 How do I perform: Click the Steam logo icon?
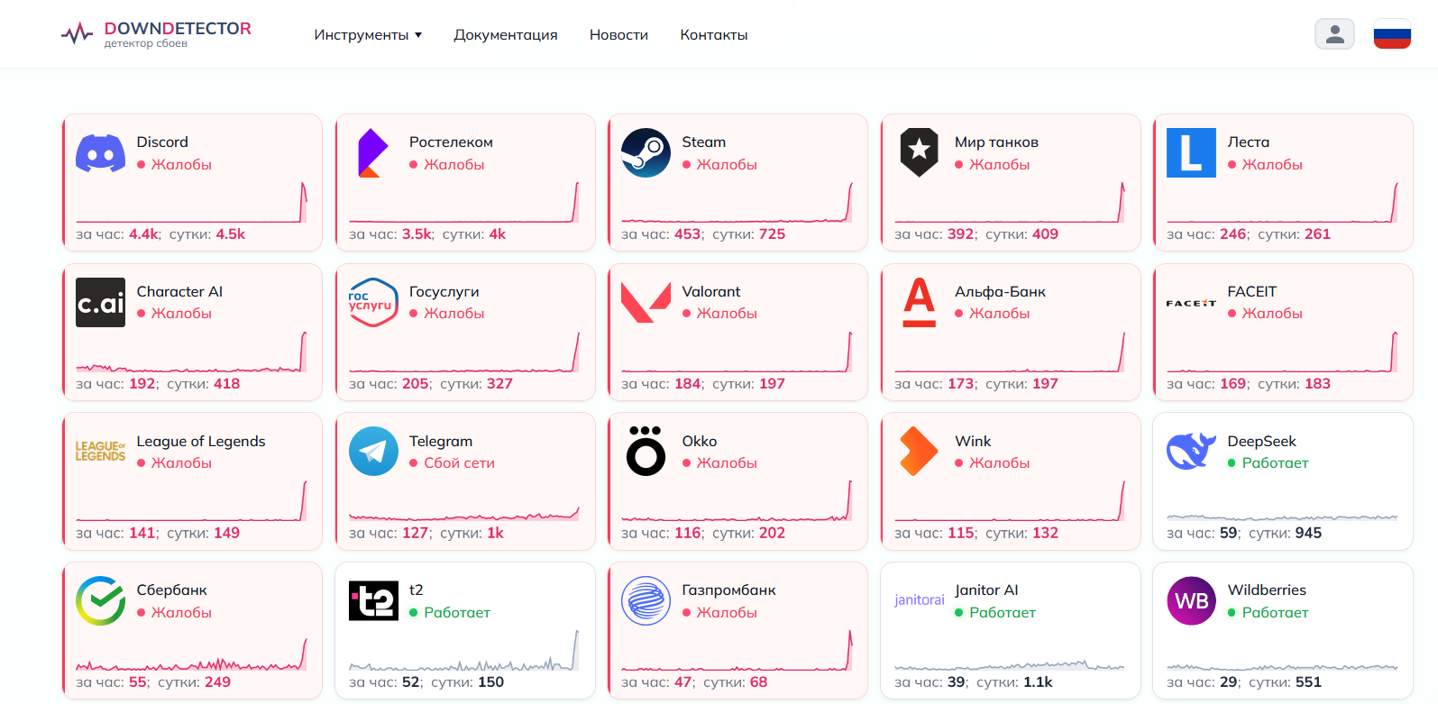[x=646, y=153]
